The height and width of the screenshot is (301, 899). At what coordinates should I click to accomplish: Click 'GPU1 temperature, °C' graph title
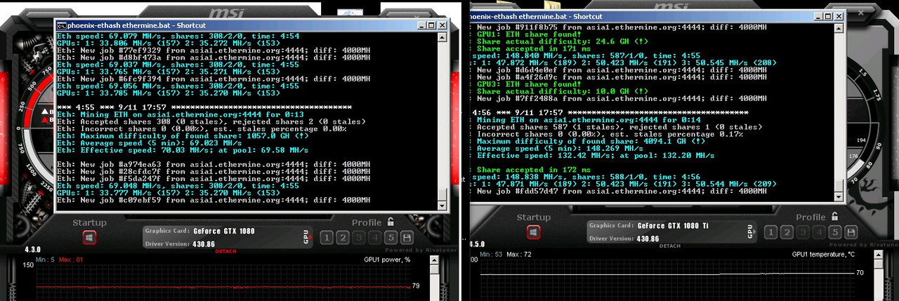click(x=823, y=254)
